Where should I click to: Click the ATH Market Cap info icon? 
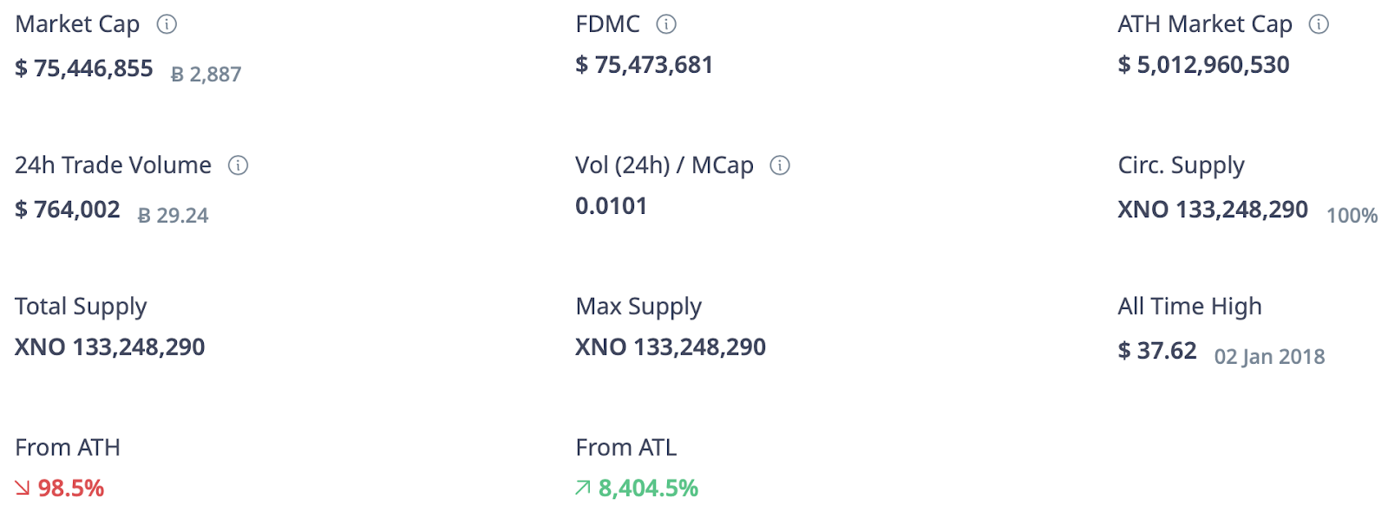point(1319,24)
